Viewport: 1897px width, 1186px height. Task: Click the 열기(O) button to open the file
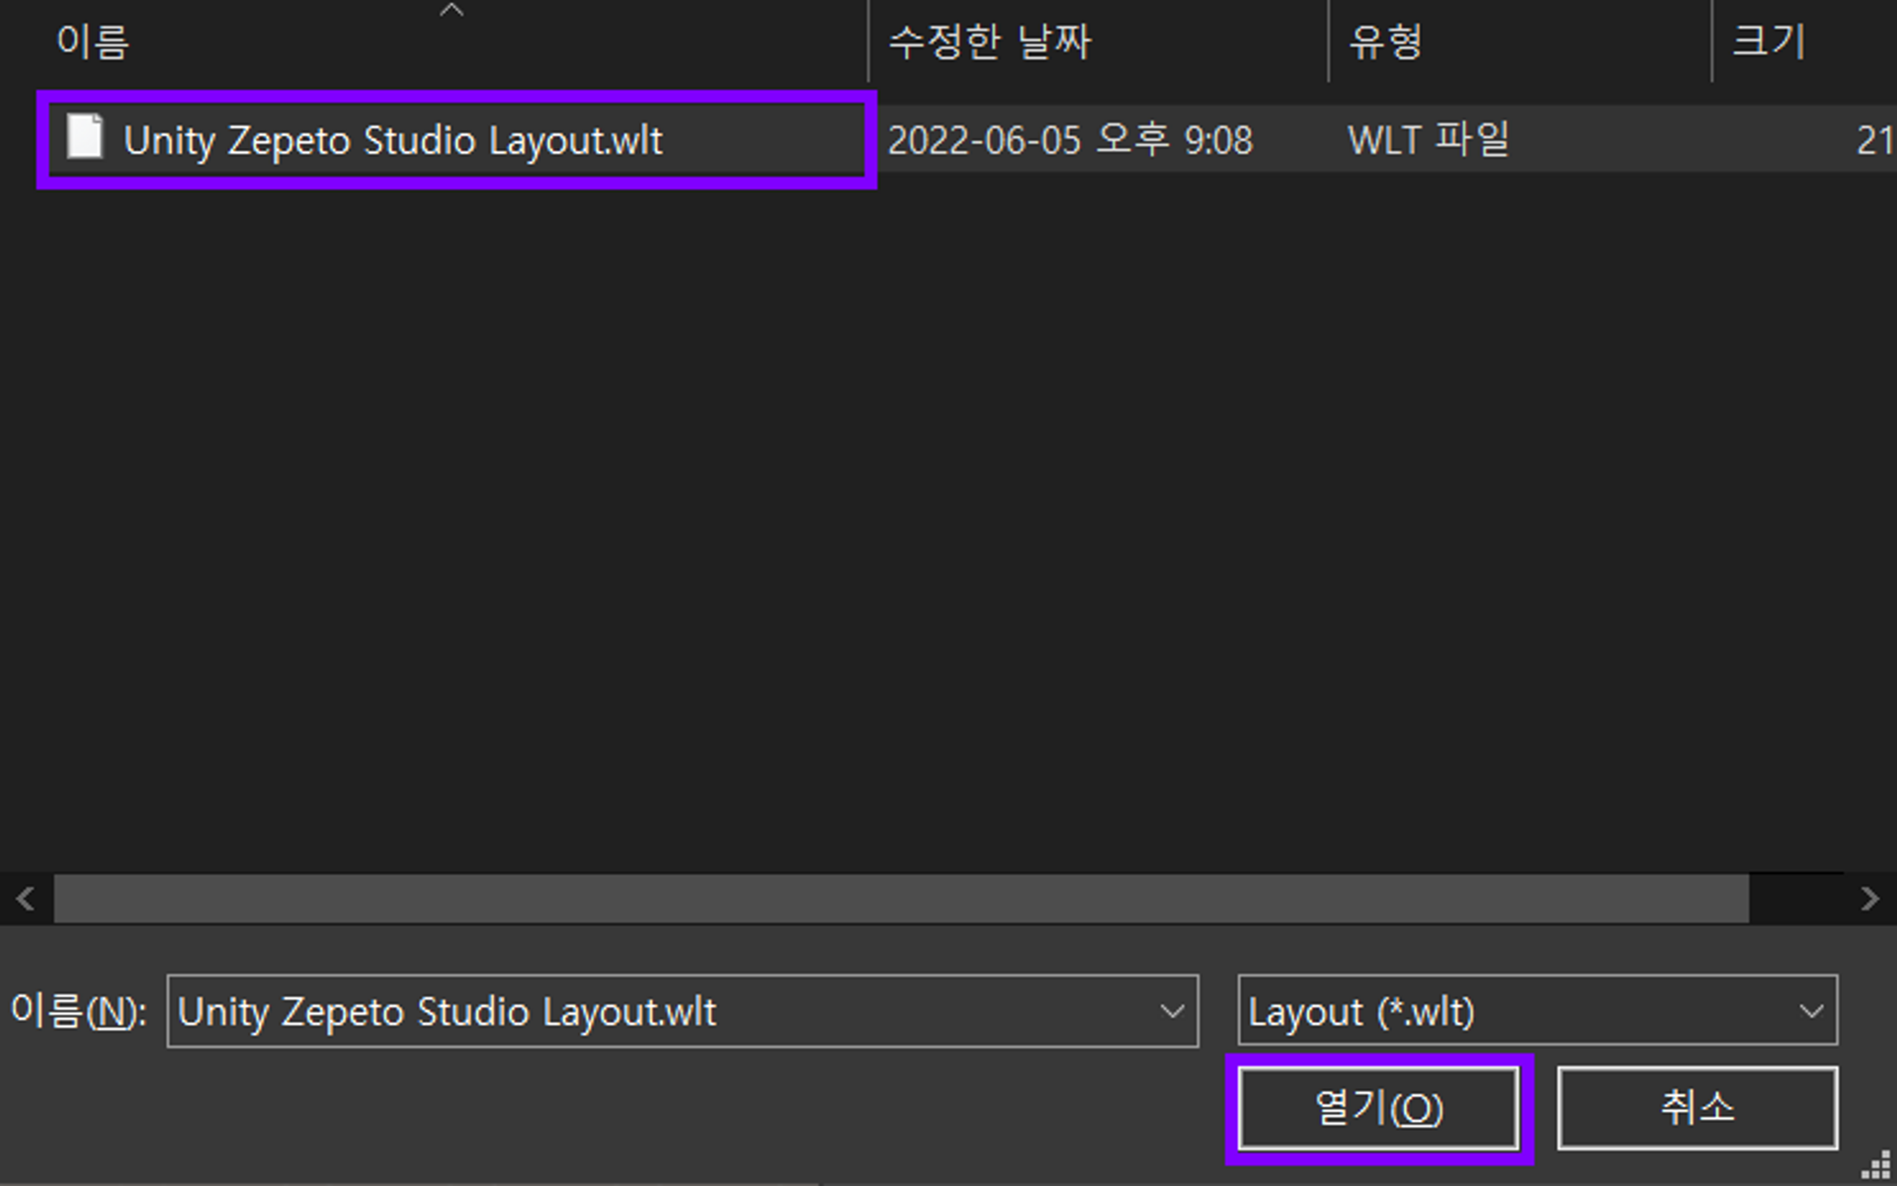[x=1378, y=1108]
